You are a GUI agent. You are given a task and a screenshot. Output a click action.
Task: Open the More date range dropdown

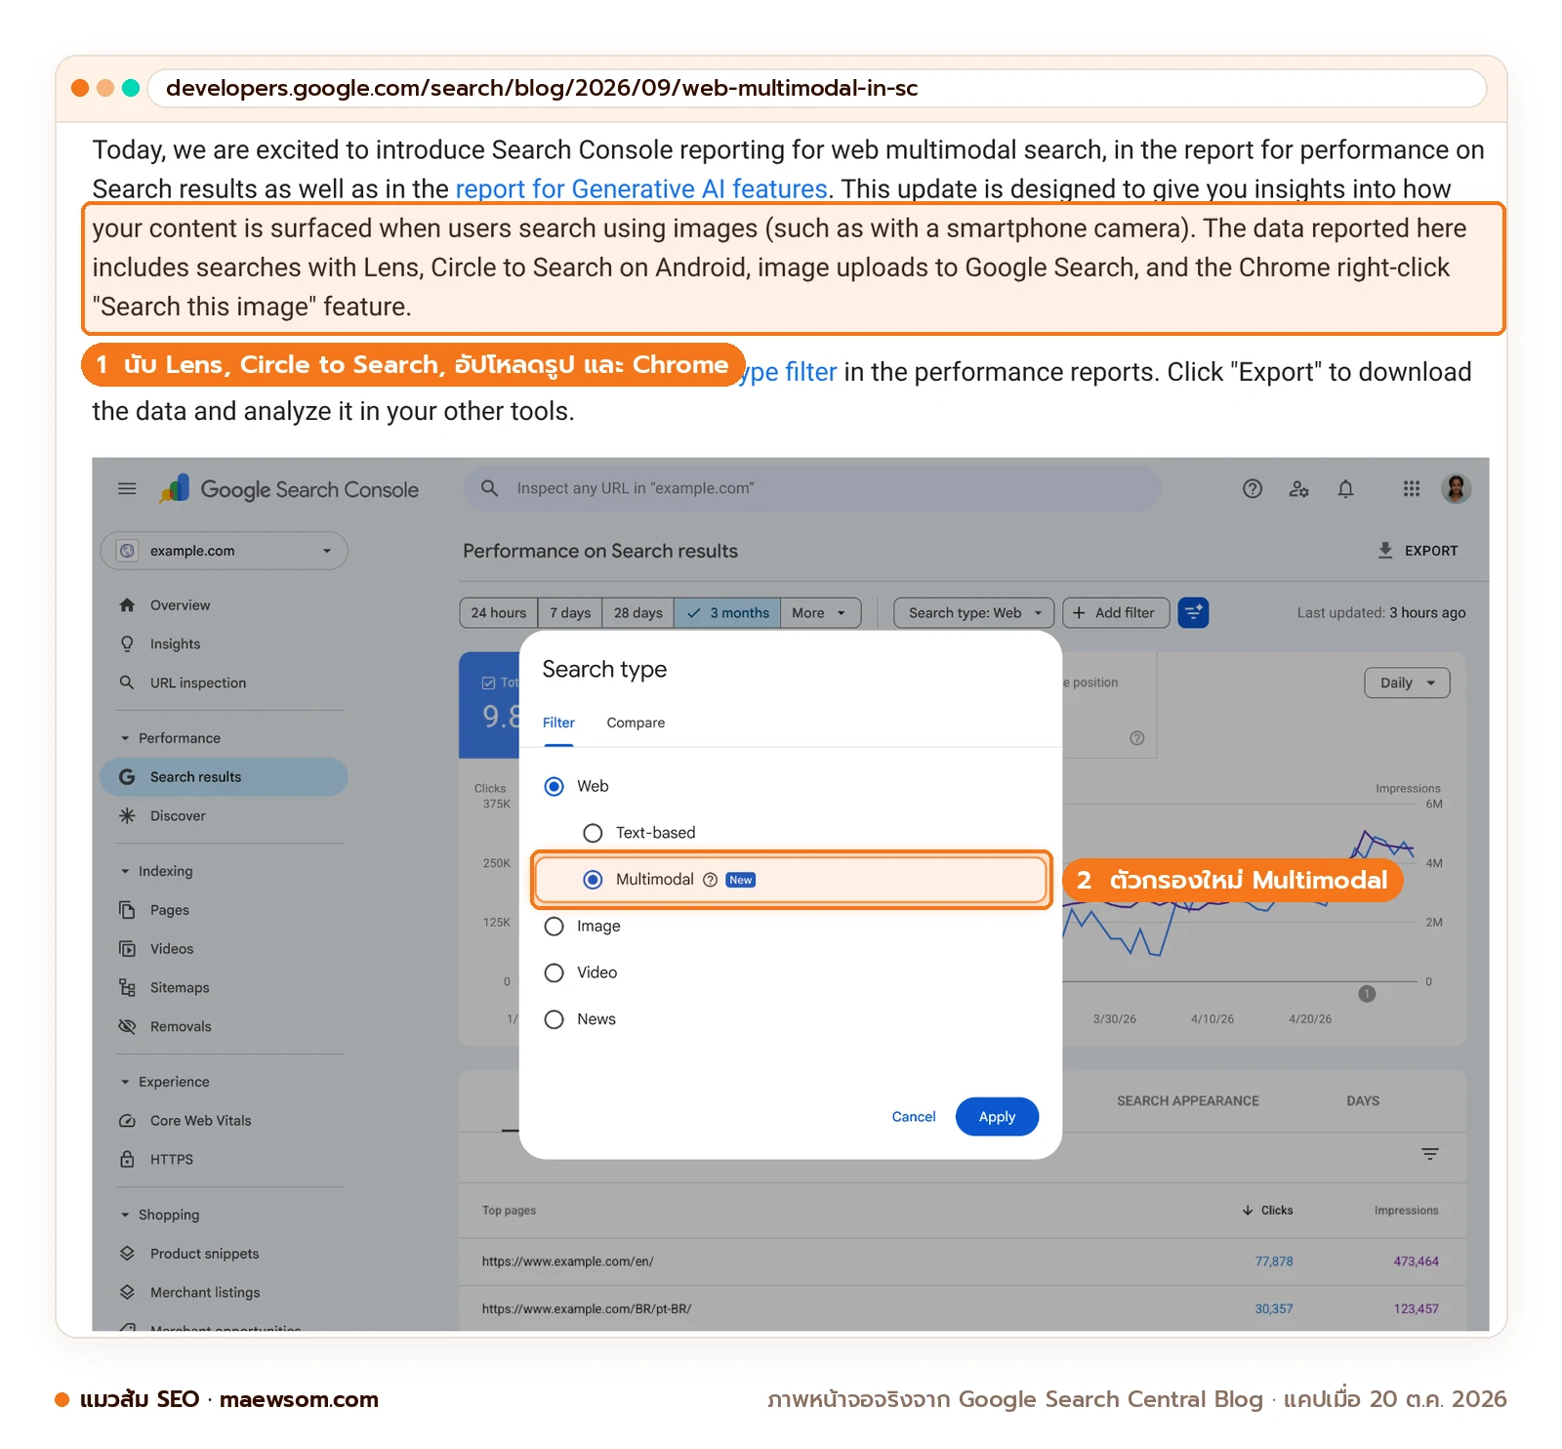(x=820, y=612)
